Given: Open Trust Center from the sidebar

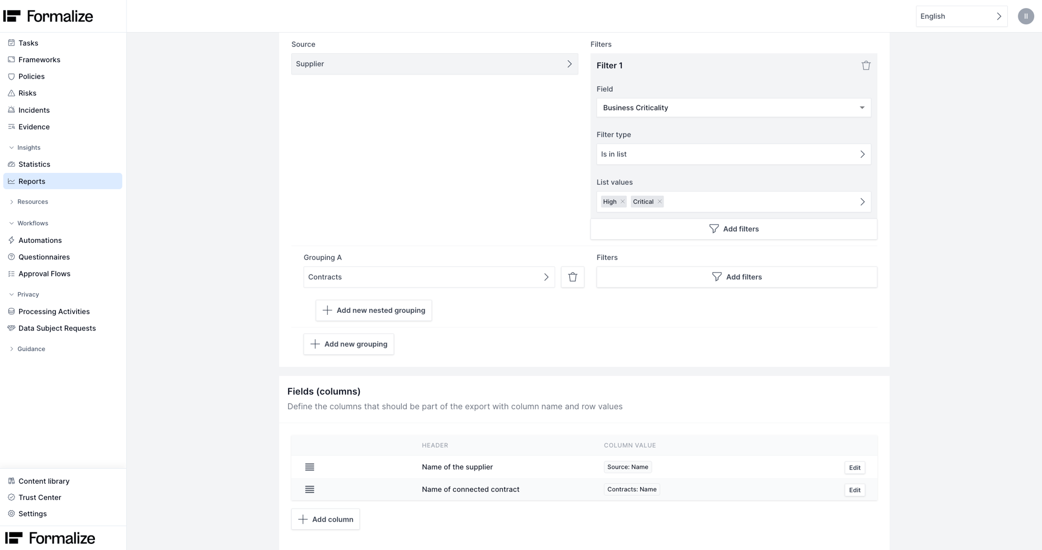Looking at the screenshot, I should click(x=39, y=497).
